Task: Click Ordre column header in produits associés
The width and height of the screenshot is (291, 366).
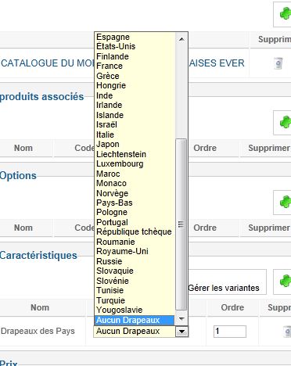Action: (x=205, y=148)
